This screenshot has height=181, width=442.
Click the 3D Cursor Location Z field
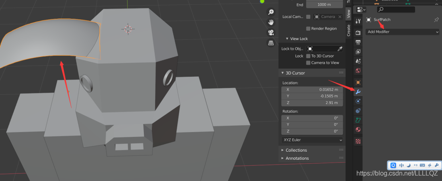coord(312,103)
